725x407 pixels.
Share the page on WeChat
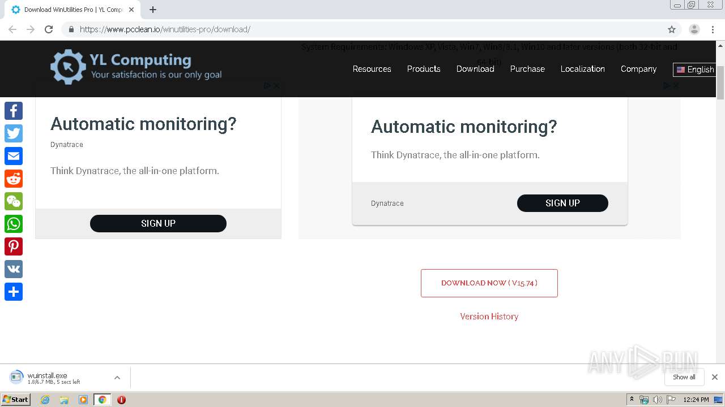pos(14,201)
